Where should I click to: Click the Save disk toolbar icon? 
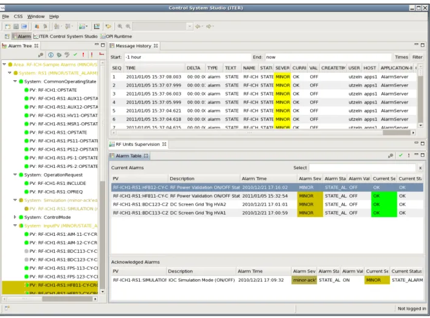click(16, 26)
